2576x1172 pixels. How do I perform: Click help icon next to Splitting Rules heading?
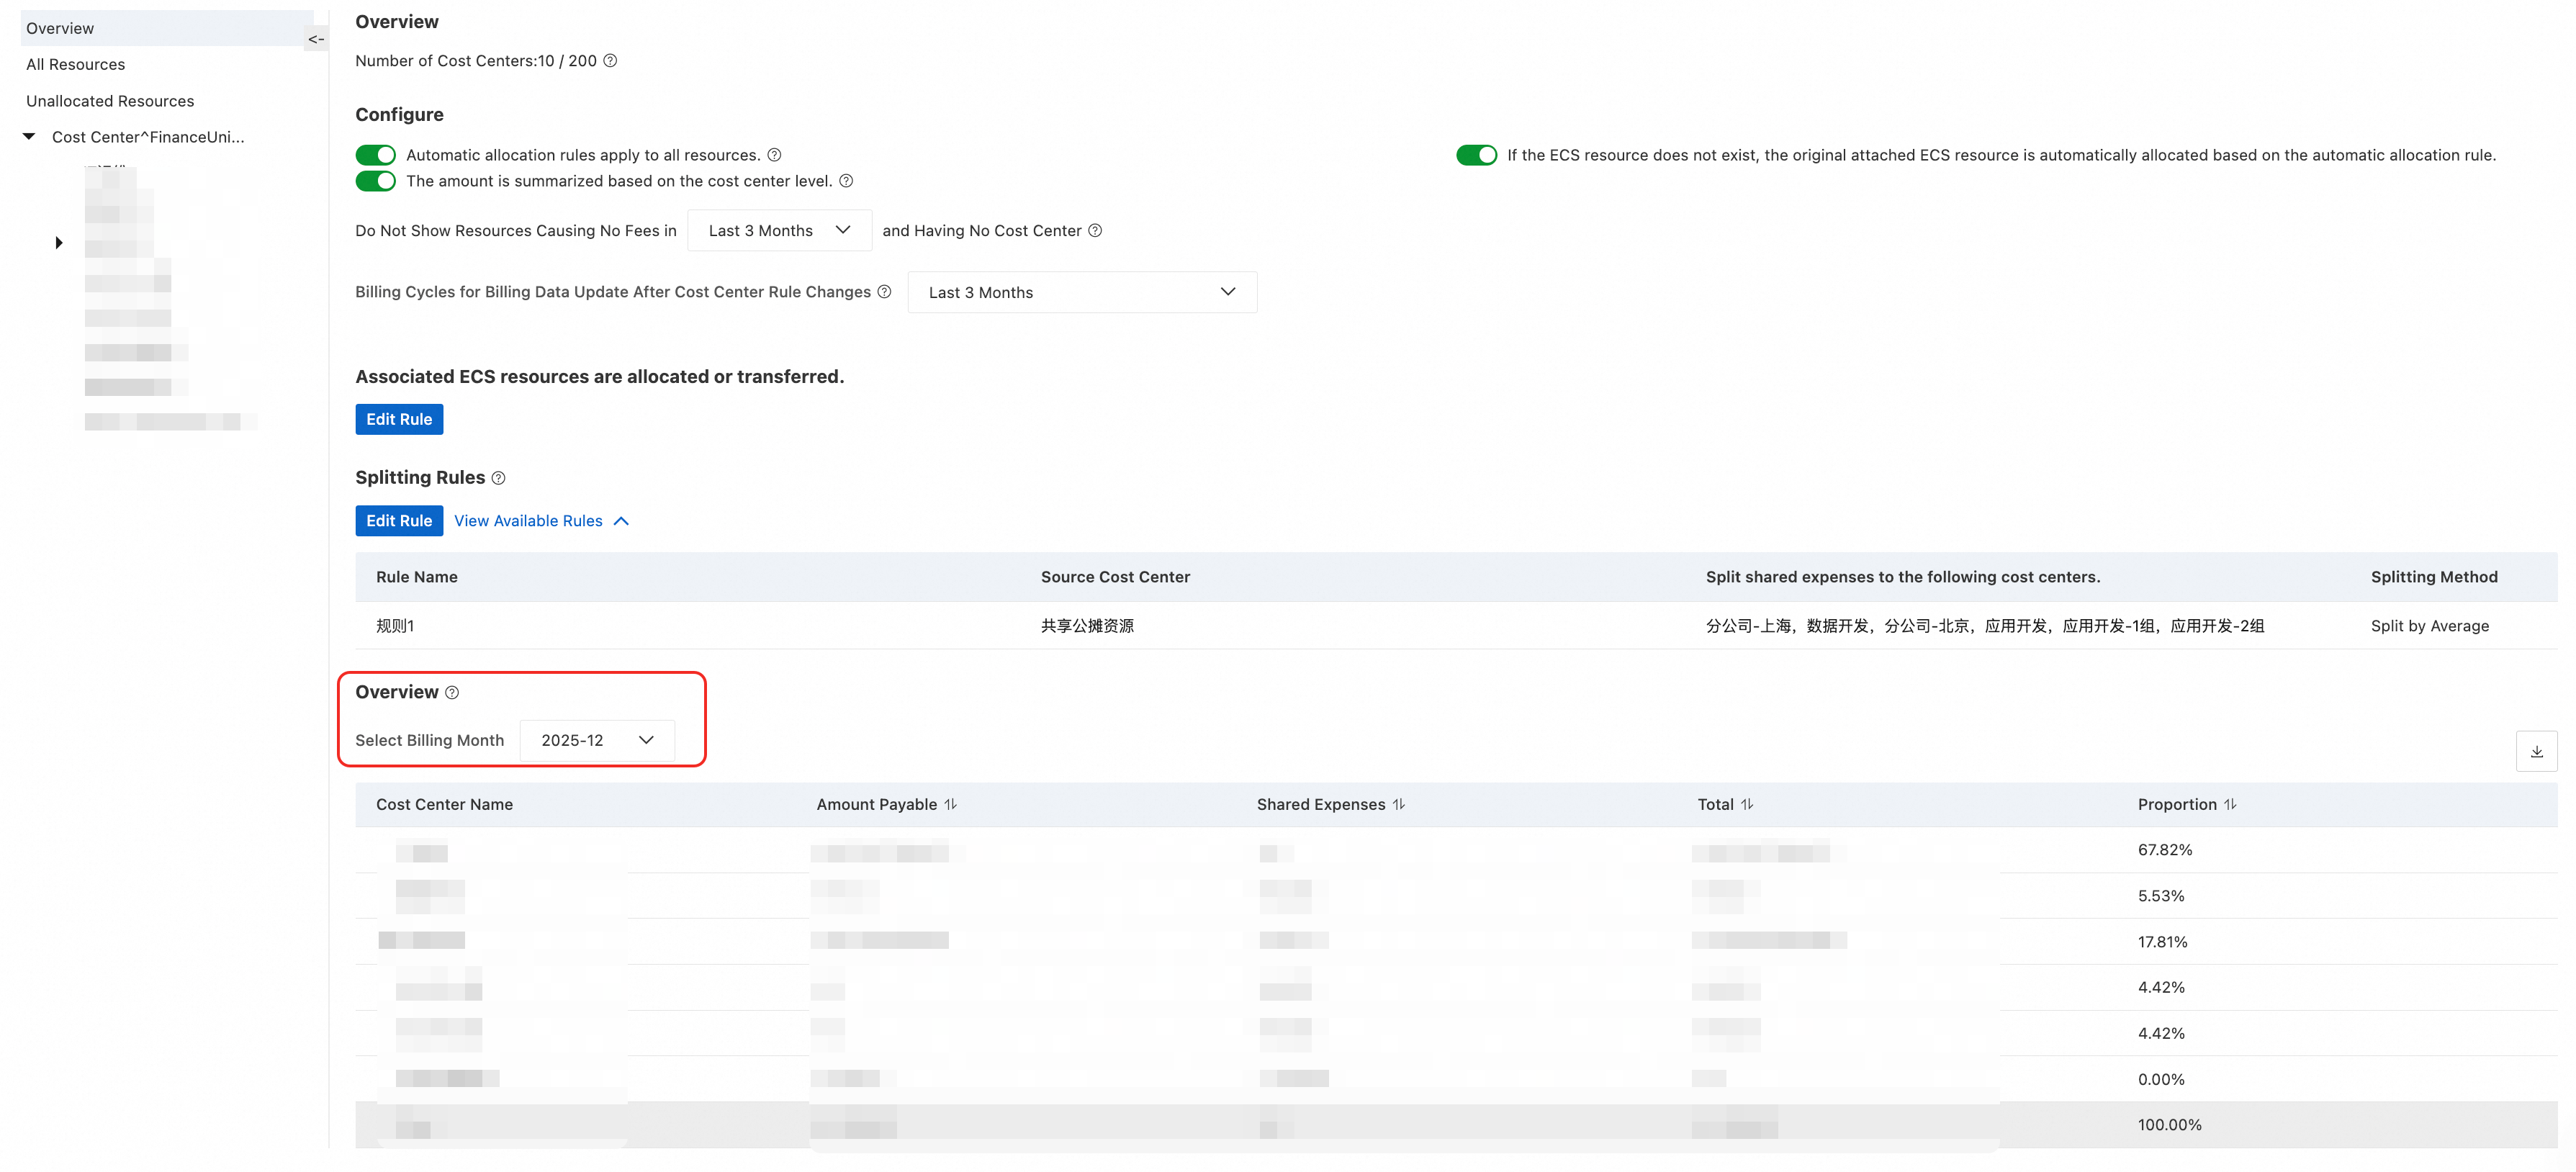498,478
